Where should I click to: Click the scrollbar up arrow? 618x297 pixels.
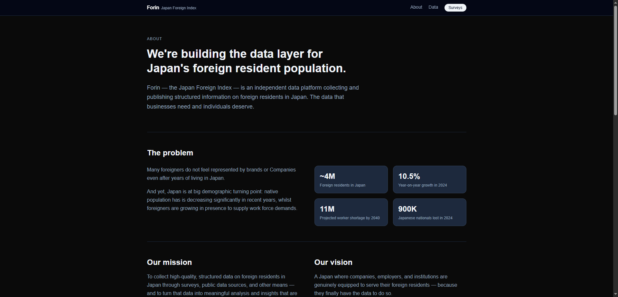615,3
